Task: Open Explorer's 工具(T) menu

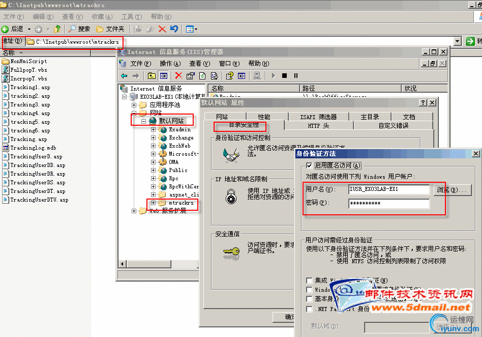Action: 132,17
